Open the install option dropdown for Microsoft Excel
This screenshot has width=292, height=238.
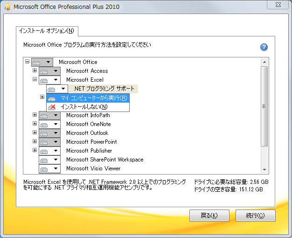tap(50, 80)
